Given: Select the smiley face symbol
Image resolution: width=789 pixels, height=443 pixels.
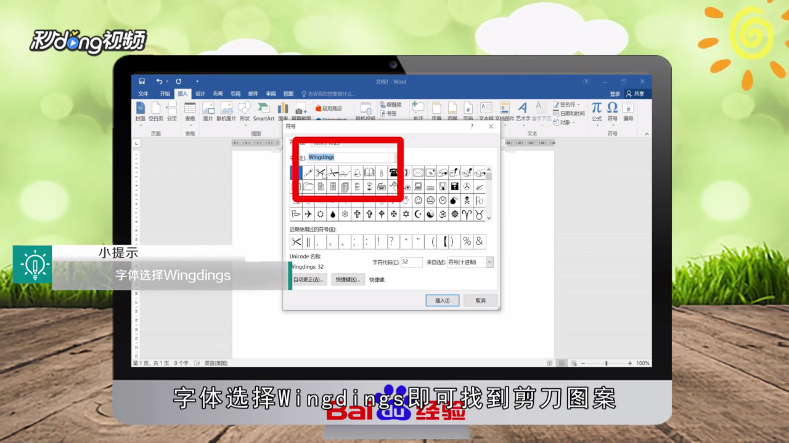Looking at the screenshot, I should [418, 201].
